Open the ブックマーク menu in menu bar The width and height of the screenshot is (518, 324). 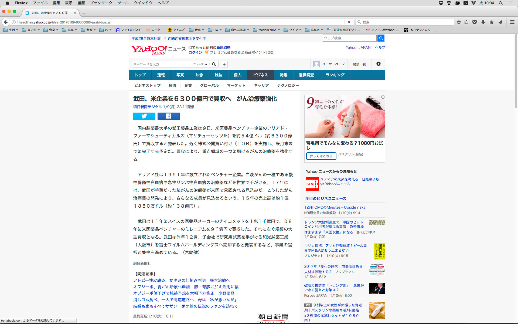[101, 3]
